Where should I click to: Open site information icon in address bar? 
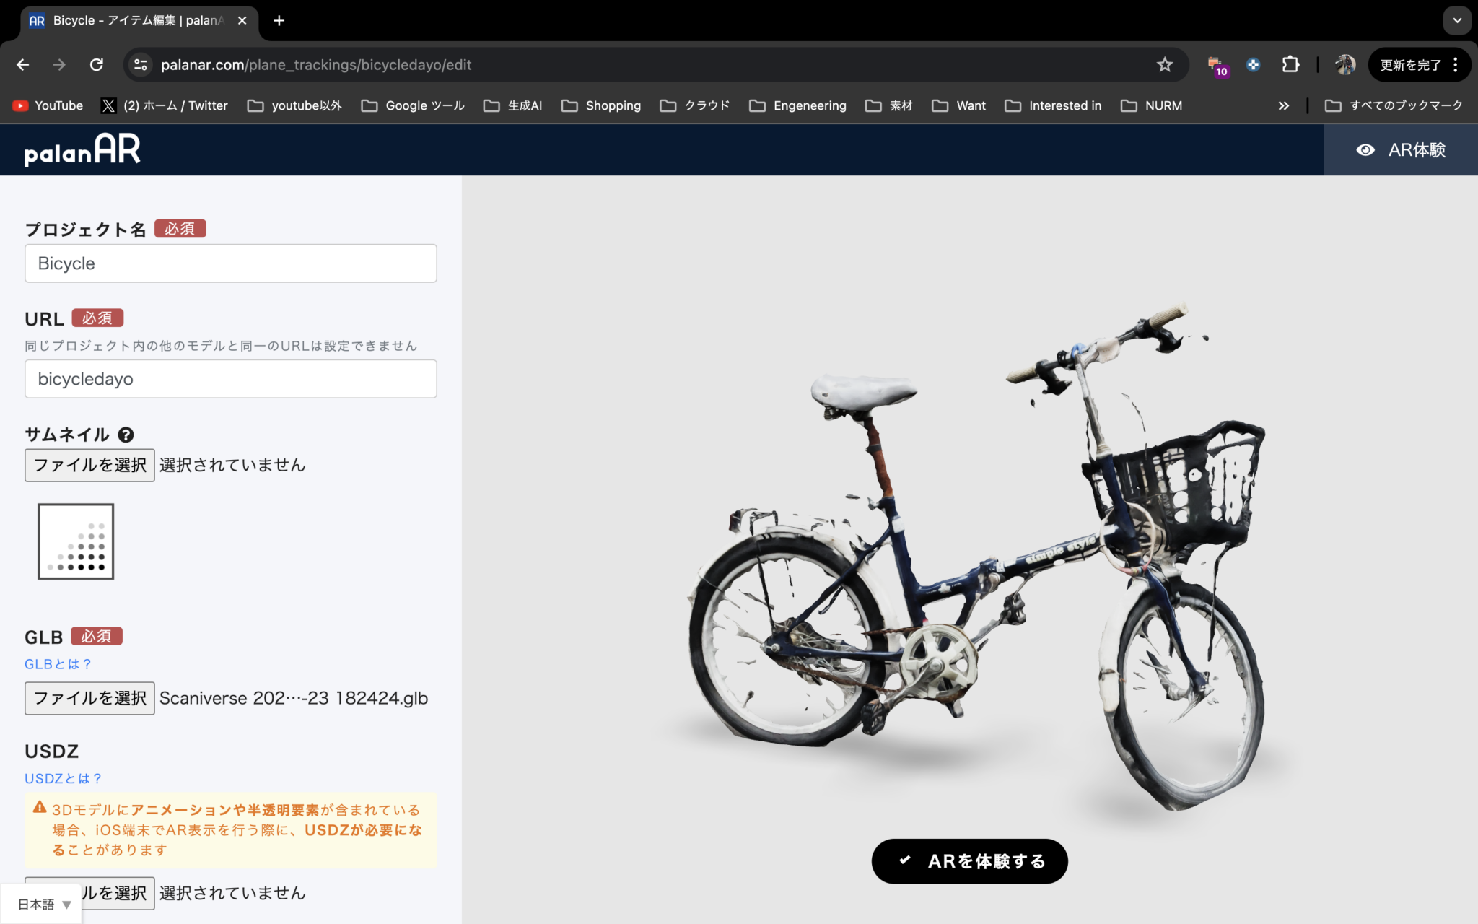coord(141,65)
